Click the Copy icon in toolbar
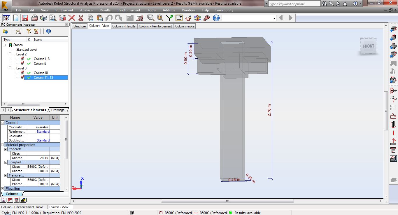 (x=90, y=18)
